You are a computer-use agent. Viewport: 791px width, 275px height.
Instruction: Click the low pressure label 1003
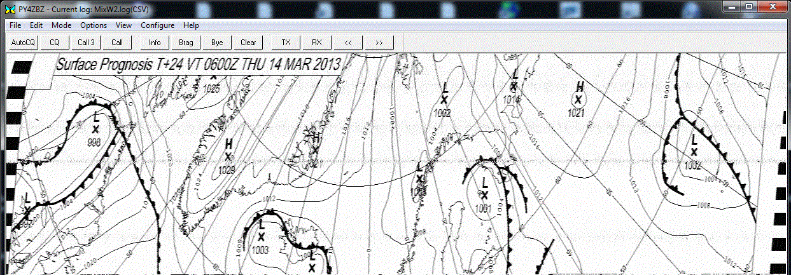click(x=260, y=250)
